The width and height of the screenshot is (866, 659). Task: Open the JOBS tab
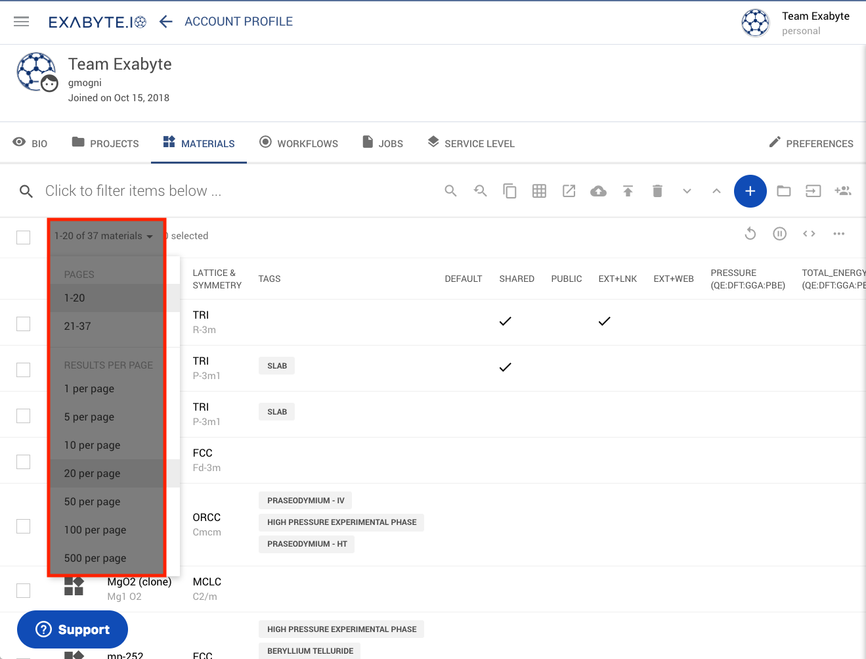coord(383,143)
